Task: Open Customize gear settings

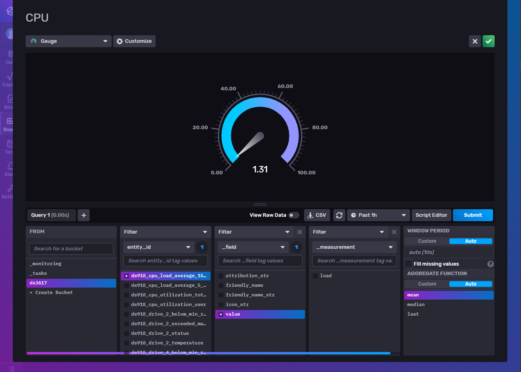Action: click(x=134, y=41)
